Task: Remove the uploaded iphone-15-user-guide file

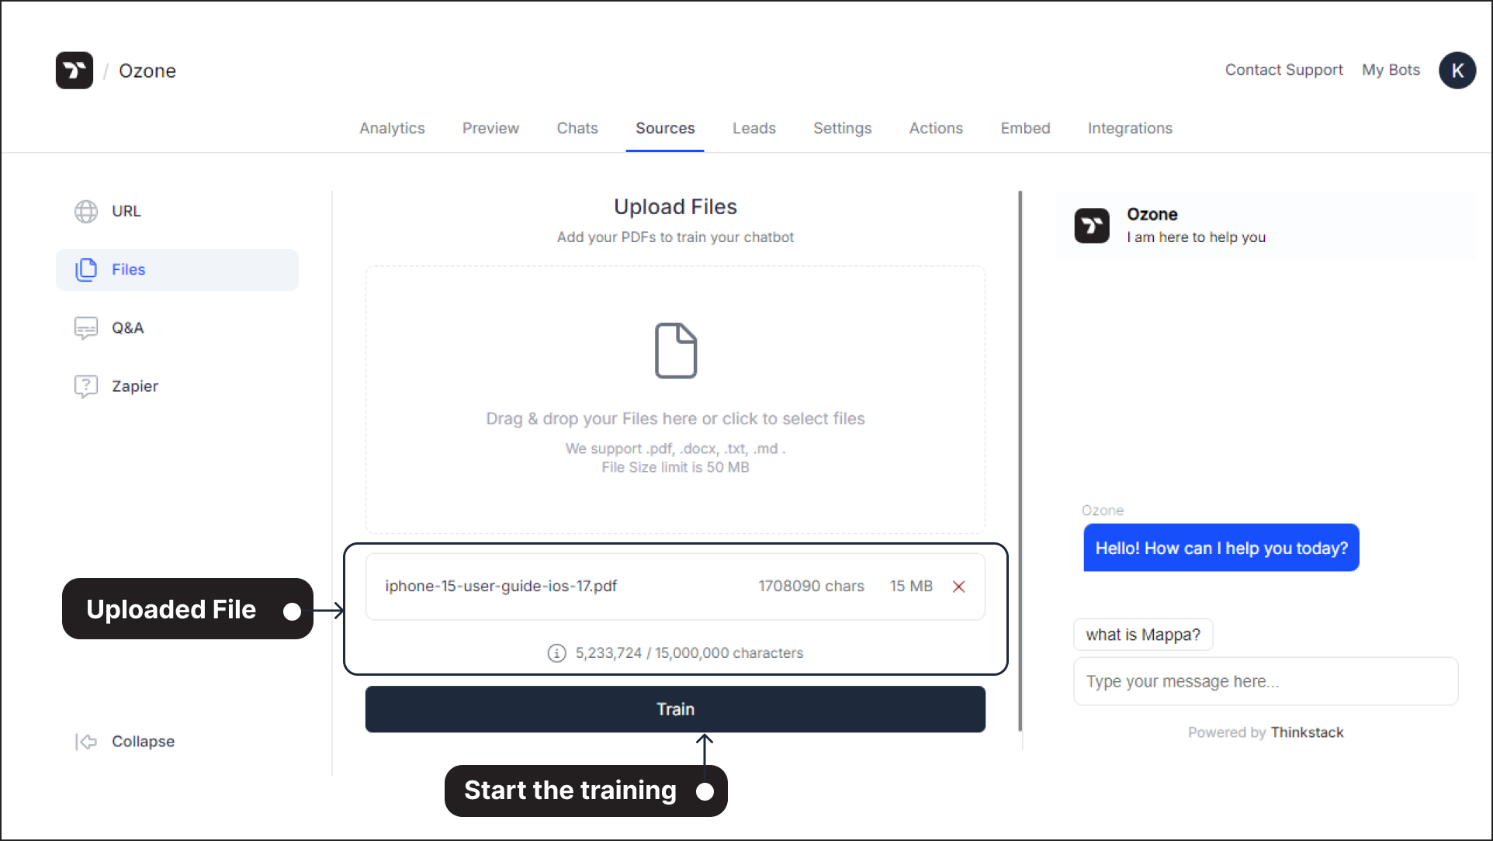Action: point(958,586)
